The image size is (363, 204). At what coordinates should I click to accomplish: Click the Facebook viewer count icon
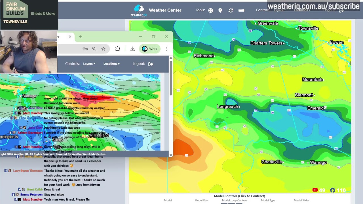(332, 190)
